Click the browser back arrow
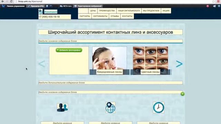Image resolution: width=221 pixels, height=124 pixels. tap(3, 1)
